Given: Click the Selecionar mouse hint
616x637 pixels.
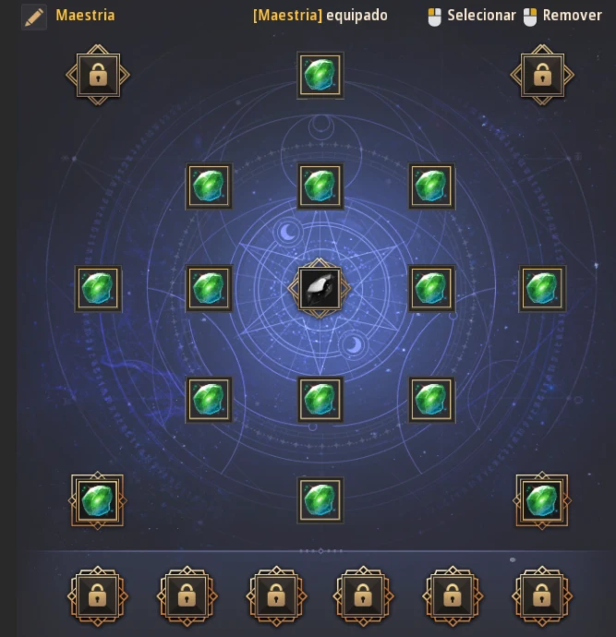Looking at the screenshot, I should pyautogui.click(x=472, y=17).
